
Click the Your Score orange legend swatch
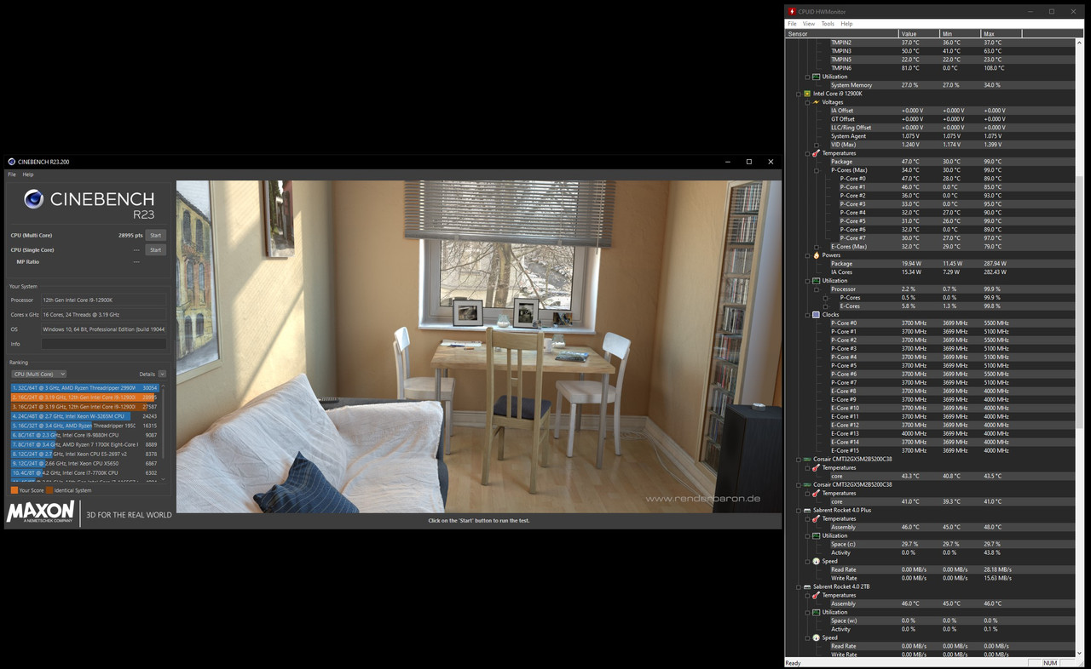click(14, 490)
